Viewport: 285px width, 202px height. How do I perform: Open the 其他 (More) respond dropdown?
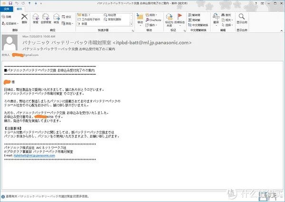(x=67, y=23)
